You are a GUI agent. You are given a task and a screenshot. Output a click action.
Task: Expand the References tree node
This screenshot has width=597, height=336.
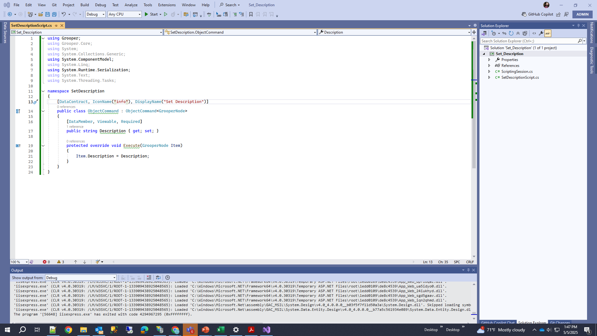click(x=489, y=66)
